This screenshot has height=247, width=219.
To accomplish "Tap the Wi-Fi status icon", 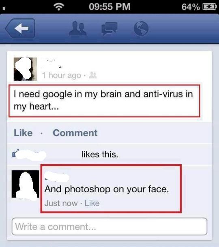I will pos(59,7).
